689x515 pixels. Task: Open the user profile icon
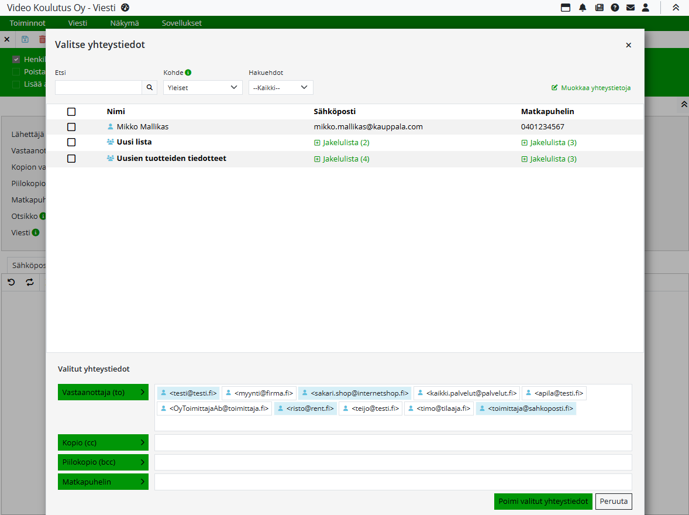click(x=646, y=8)
